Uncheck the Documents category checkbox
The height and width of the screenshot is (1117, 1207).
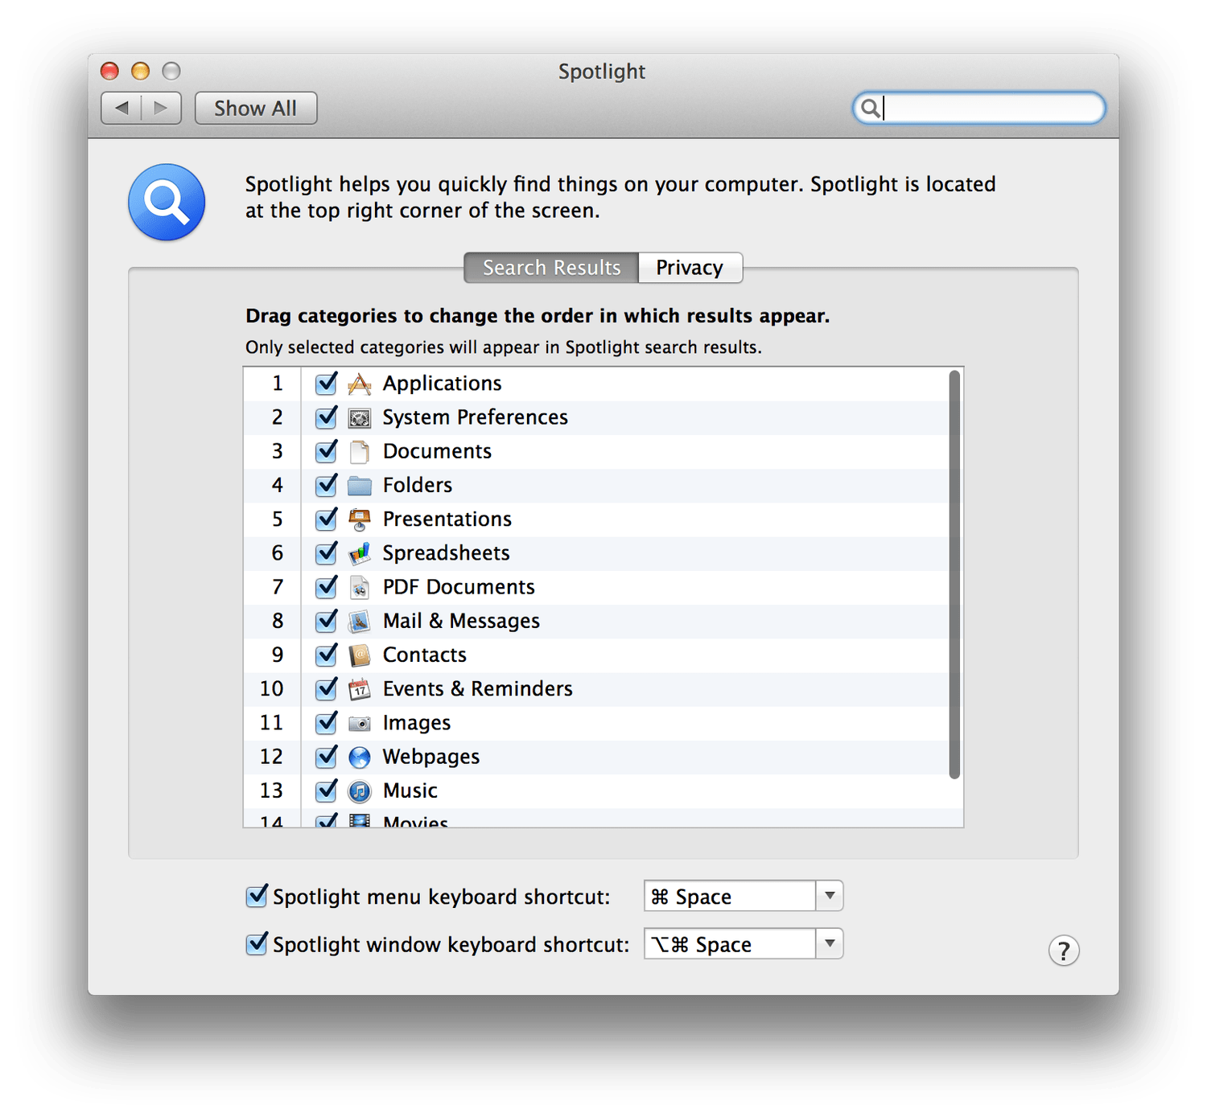[326, 451]
